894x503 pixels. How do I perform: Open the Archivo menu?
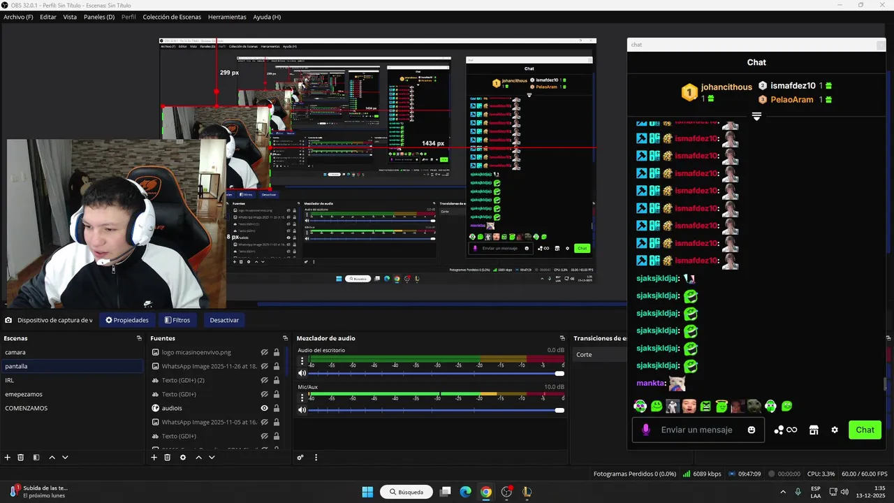coord(18,17)
